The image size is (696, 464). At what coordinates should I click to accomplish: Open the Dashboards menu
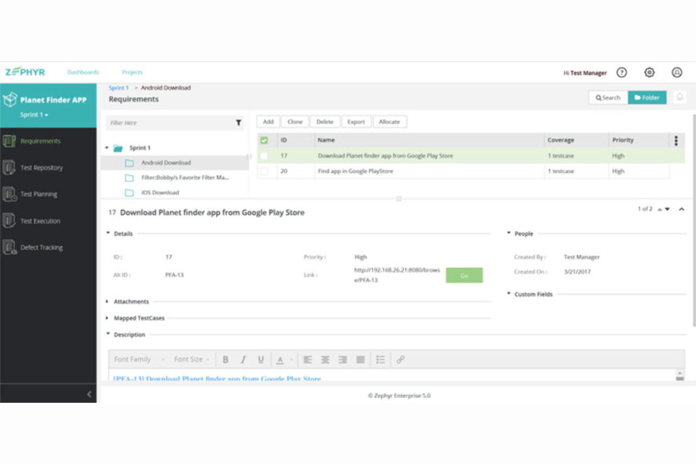(83, 72)
